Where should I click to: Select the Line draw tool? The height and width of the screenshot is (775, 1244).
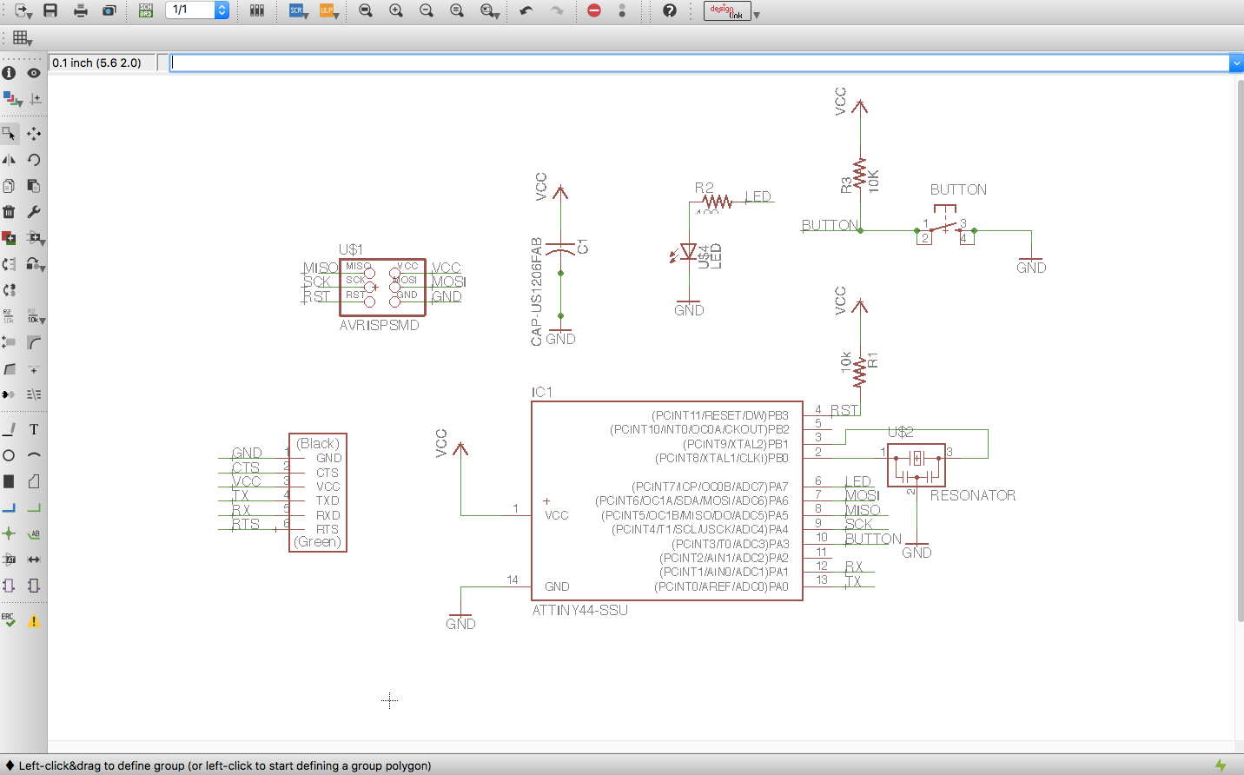pyautogui.click(x=9, y=429)
